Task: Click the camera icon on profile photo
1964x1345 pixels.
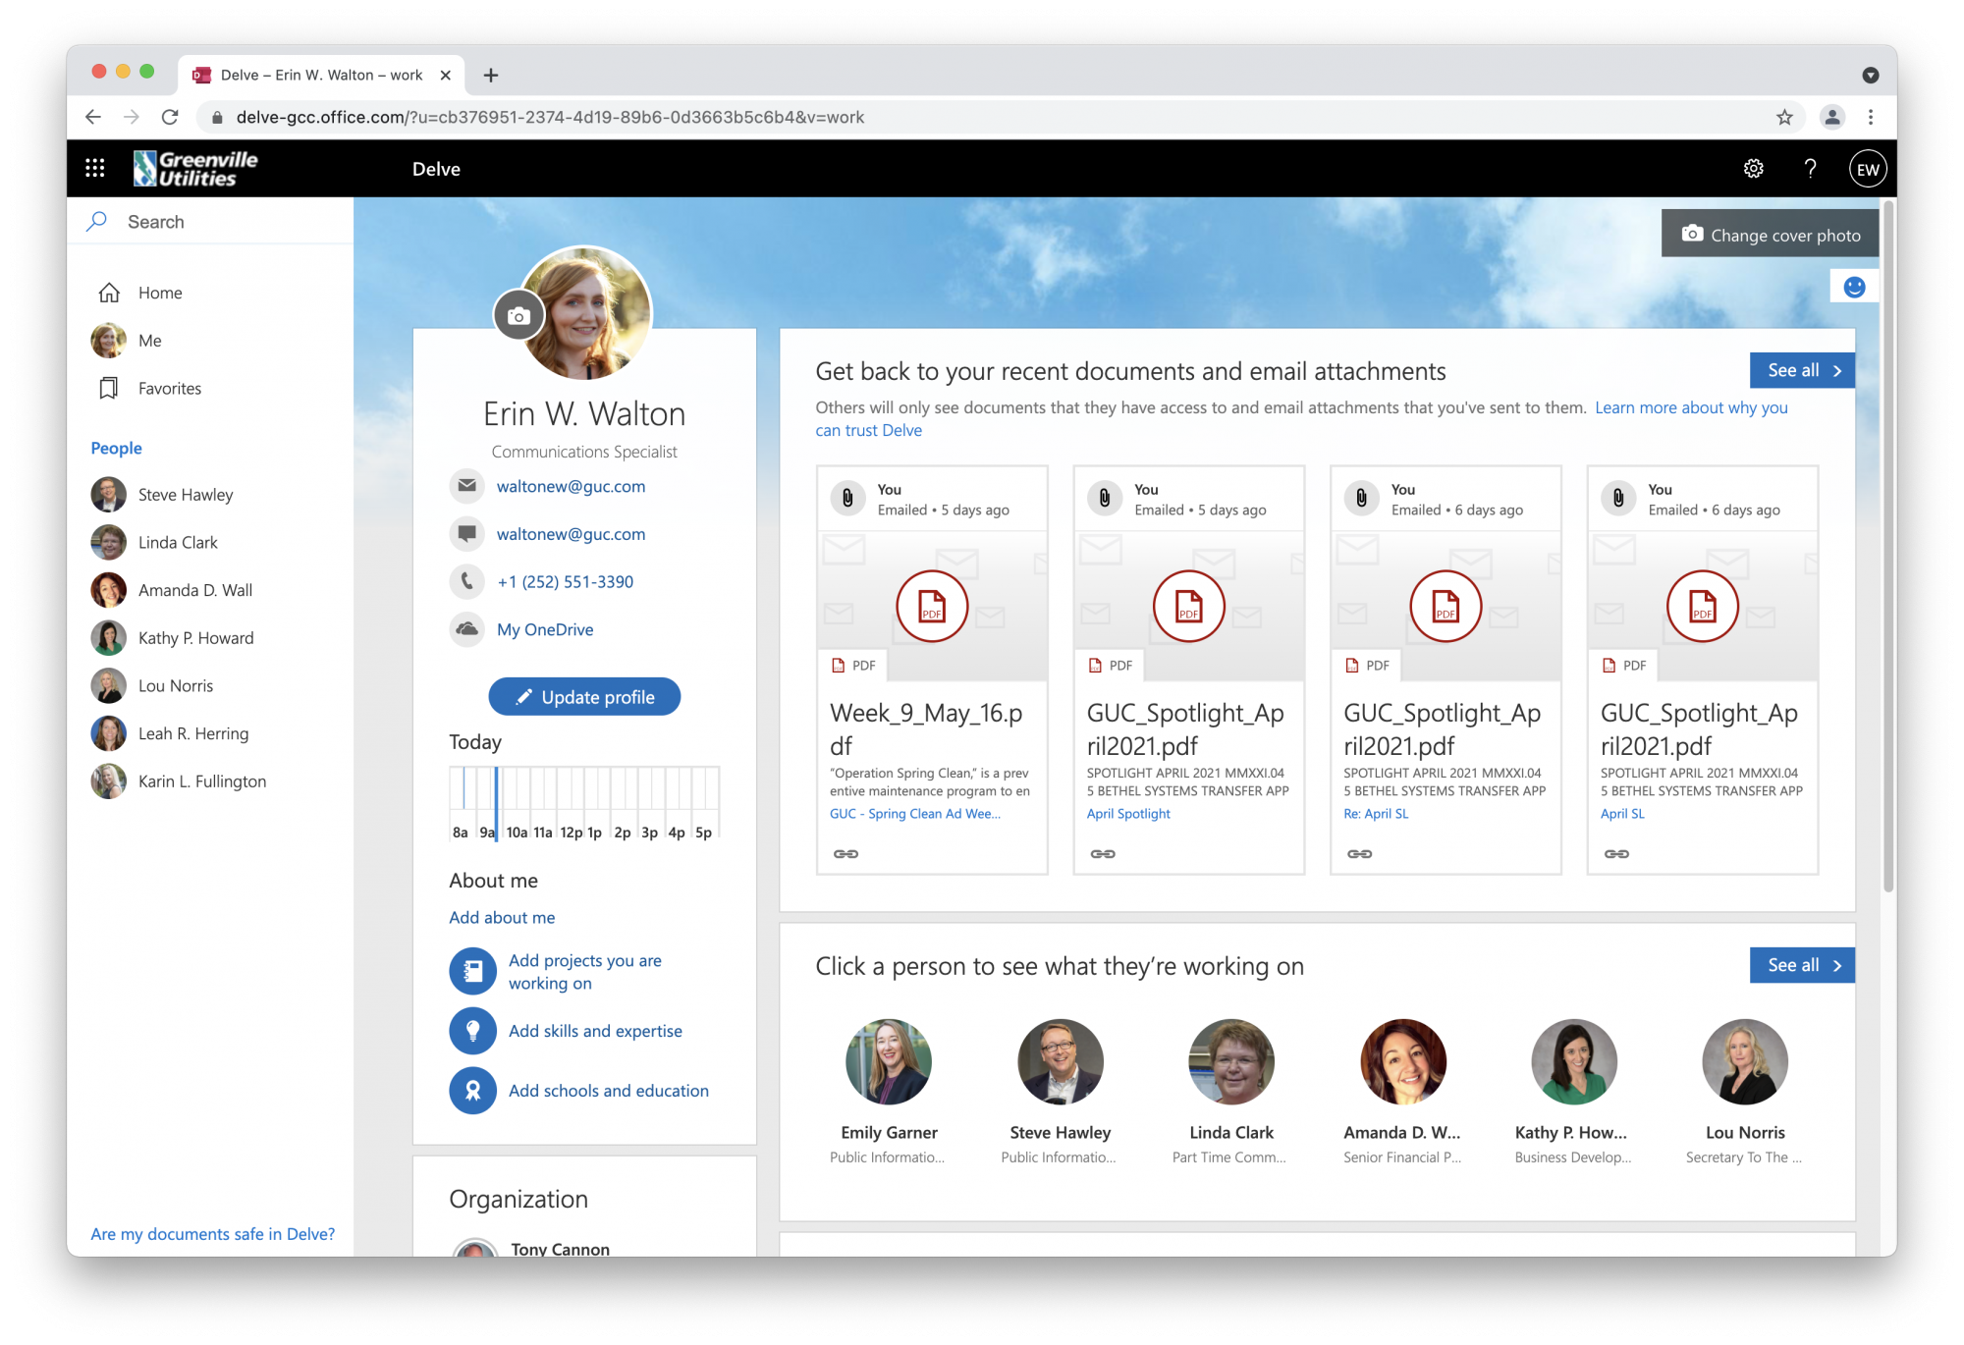Action: [x=518, y=315]
